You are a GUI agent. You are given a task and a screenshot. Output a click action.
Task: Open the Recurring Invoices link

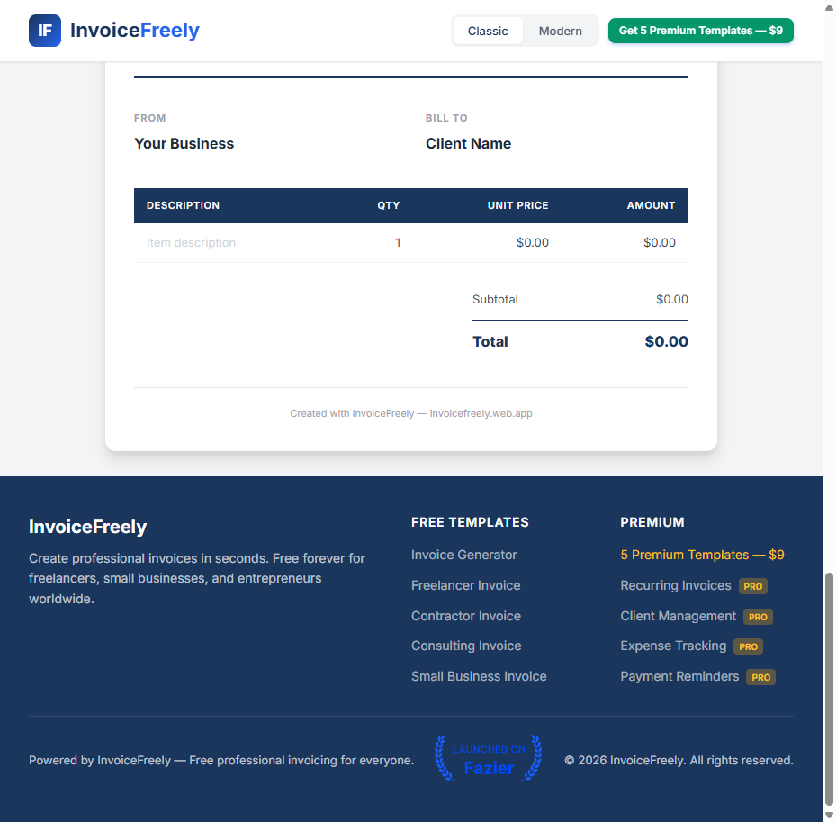676,585
